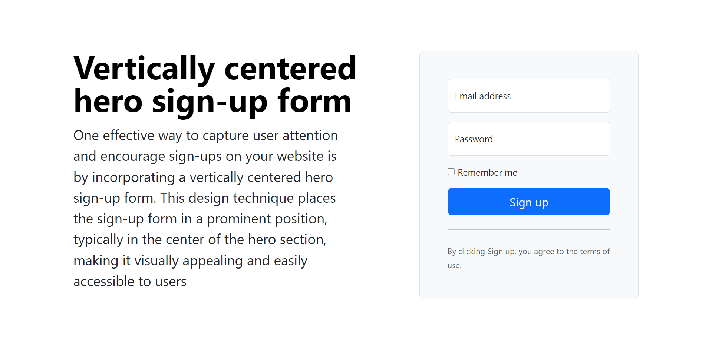Click the "typically in the center" paragraph line

tap(200, 240)
